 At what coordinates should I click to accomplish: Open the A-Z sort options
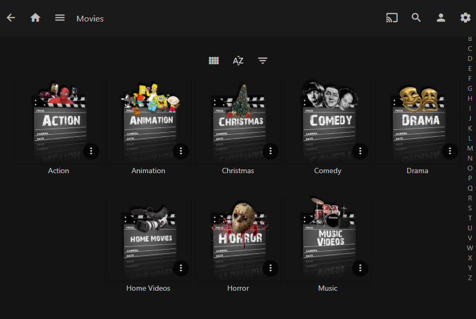(x=238, y=61)
